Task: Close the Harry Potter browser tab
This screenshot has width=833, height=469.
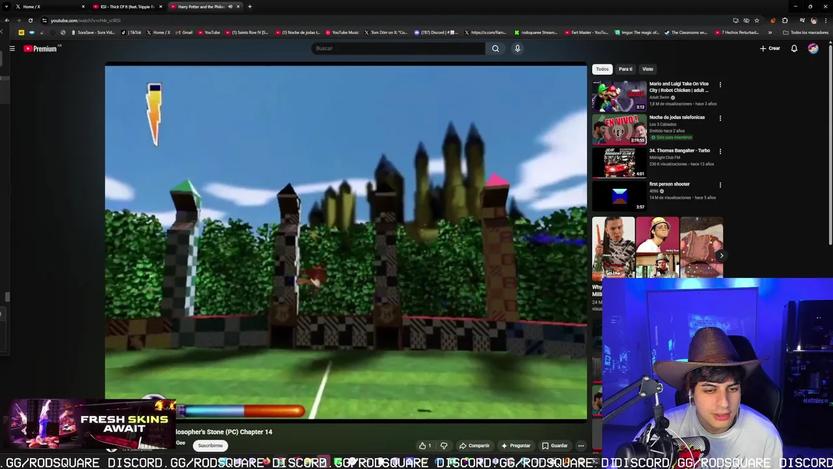Action: click(x=238, y=7)
